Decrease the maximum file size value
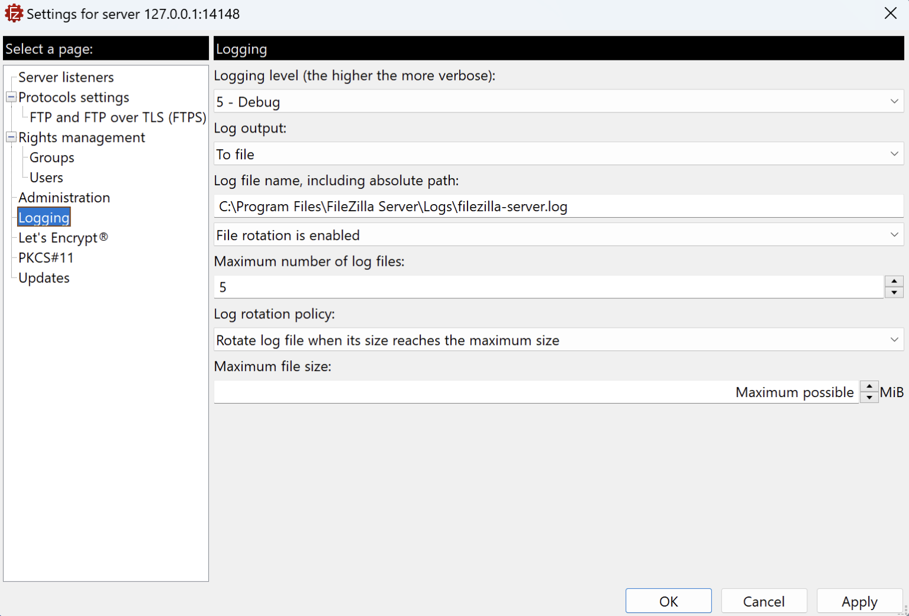This screenshot has height=616, width=909. click(x=869, y=397)
